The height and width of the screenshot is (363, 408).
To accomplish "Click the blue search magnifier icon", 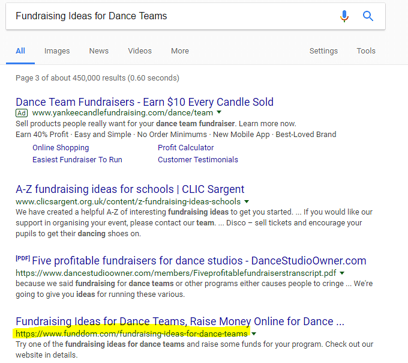I will pyautogui.click(x=368, y=16).
